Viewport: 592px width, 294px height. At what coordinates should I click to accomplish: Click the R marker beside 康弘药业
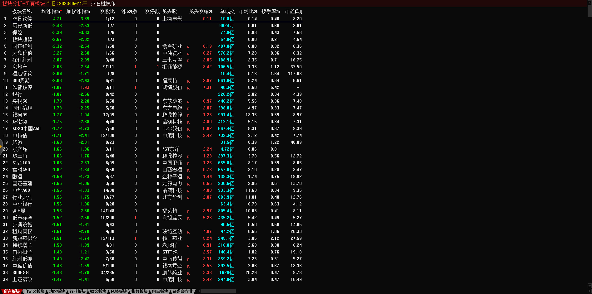[188, 273]
